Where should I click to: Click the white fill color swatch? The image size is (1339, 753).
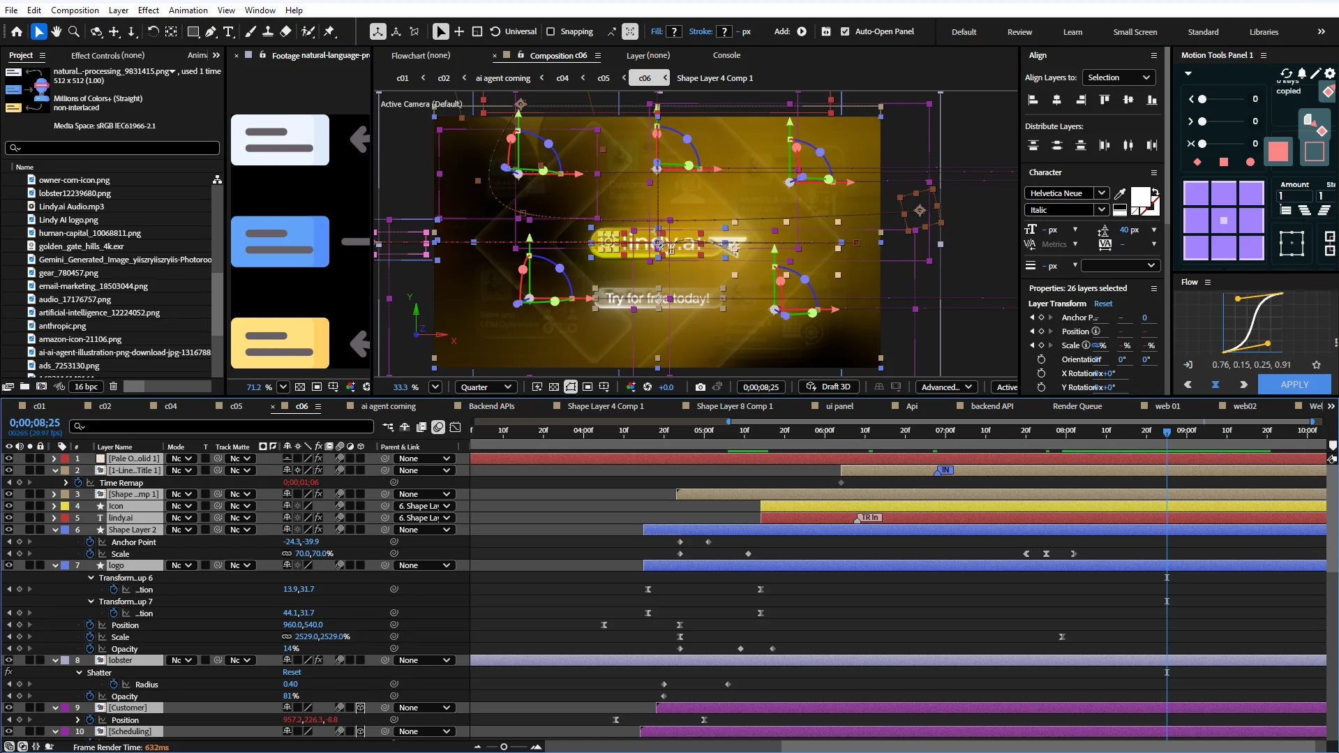[1140, 196]
